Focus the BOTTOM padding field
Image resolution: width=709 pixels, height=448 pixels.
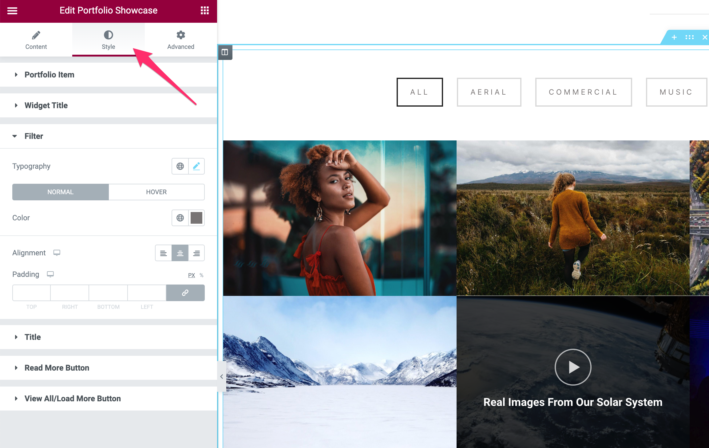[108, 293]
